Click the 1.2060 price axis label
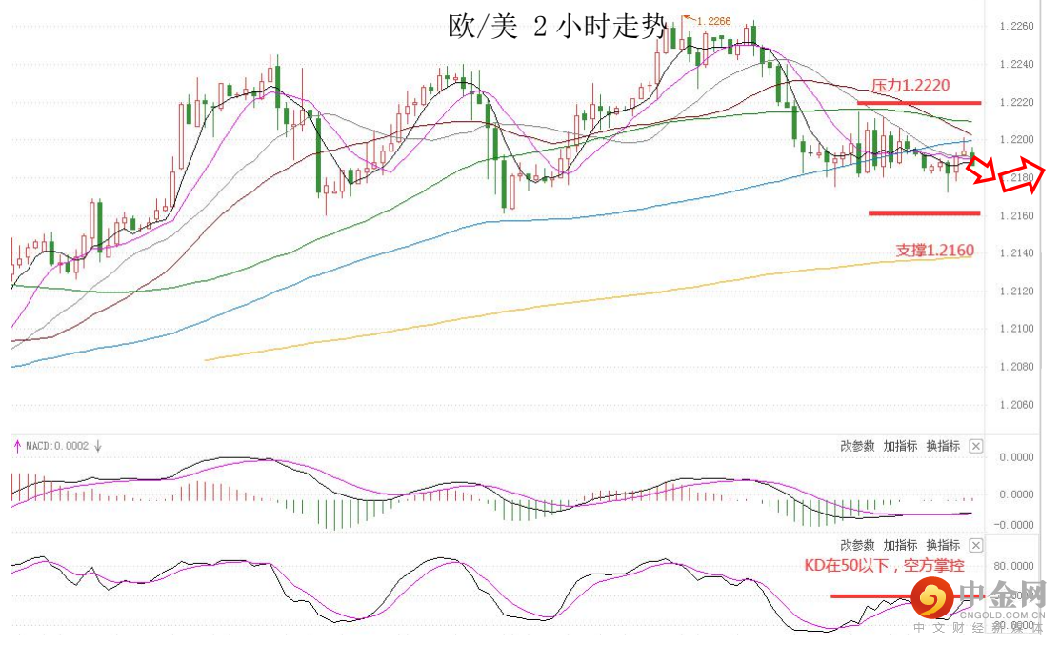This screenshot has width=1060, height=645. pyautogui.click(x=1017, y=405)
